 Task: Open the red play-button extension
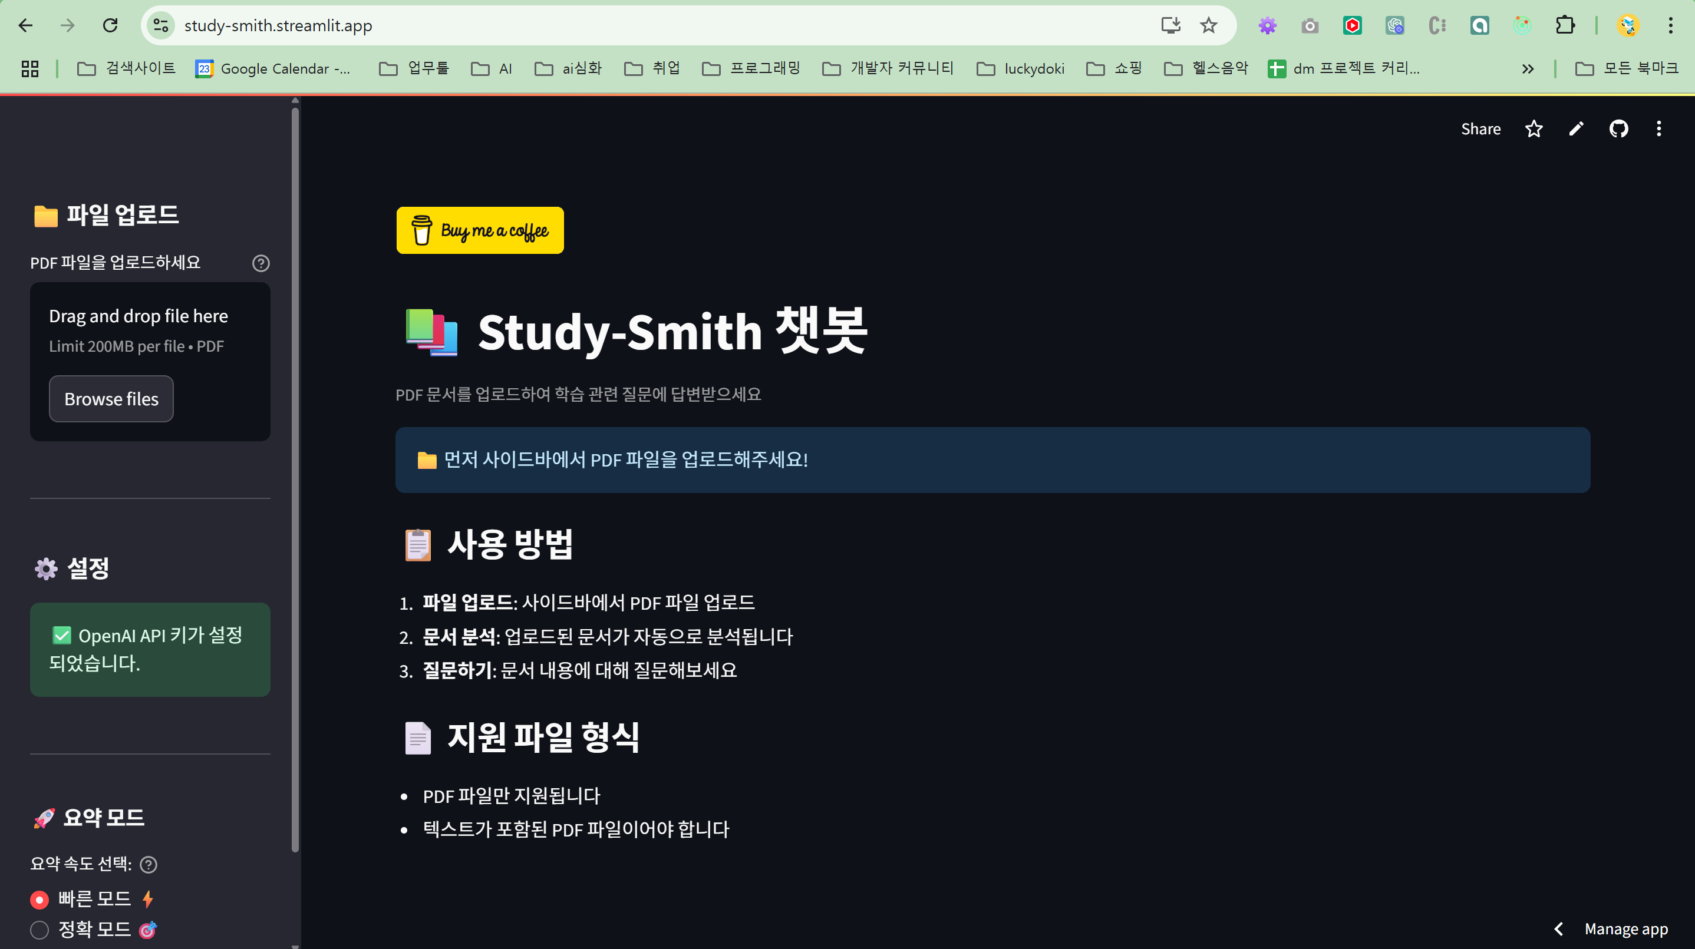1352,26
